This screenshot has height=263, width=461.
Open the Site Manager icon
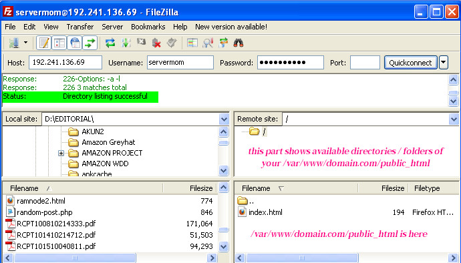[x=14, y=43]
